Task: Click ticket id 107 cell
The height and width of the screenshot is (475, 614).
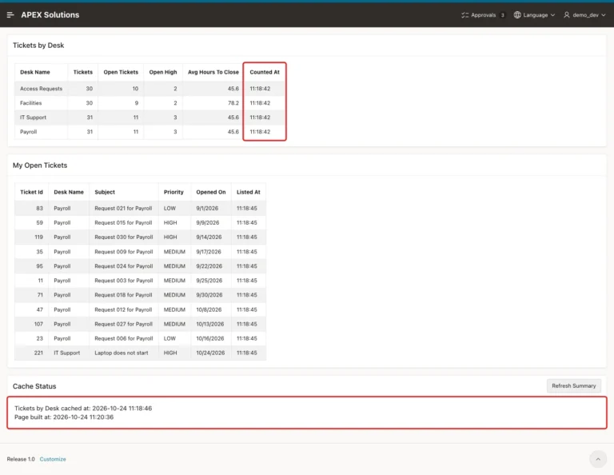Action: point(38,324)
